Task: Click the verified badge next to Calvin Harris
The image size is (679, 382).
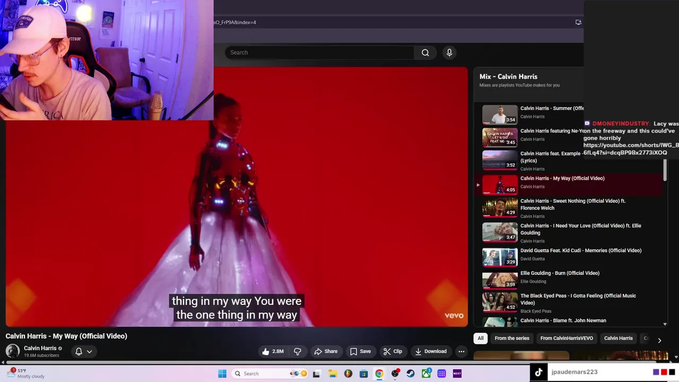Action: 60,349
